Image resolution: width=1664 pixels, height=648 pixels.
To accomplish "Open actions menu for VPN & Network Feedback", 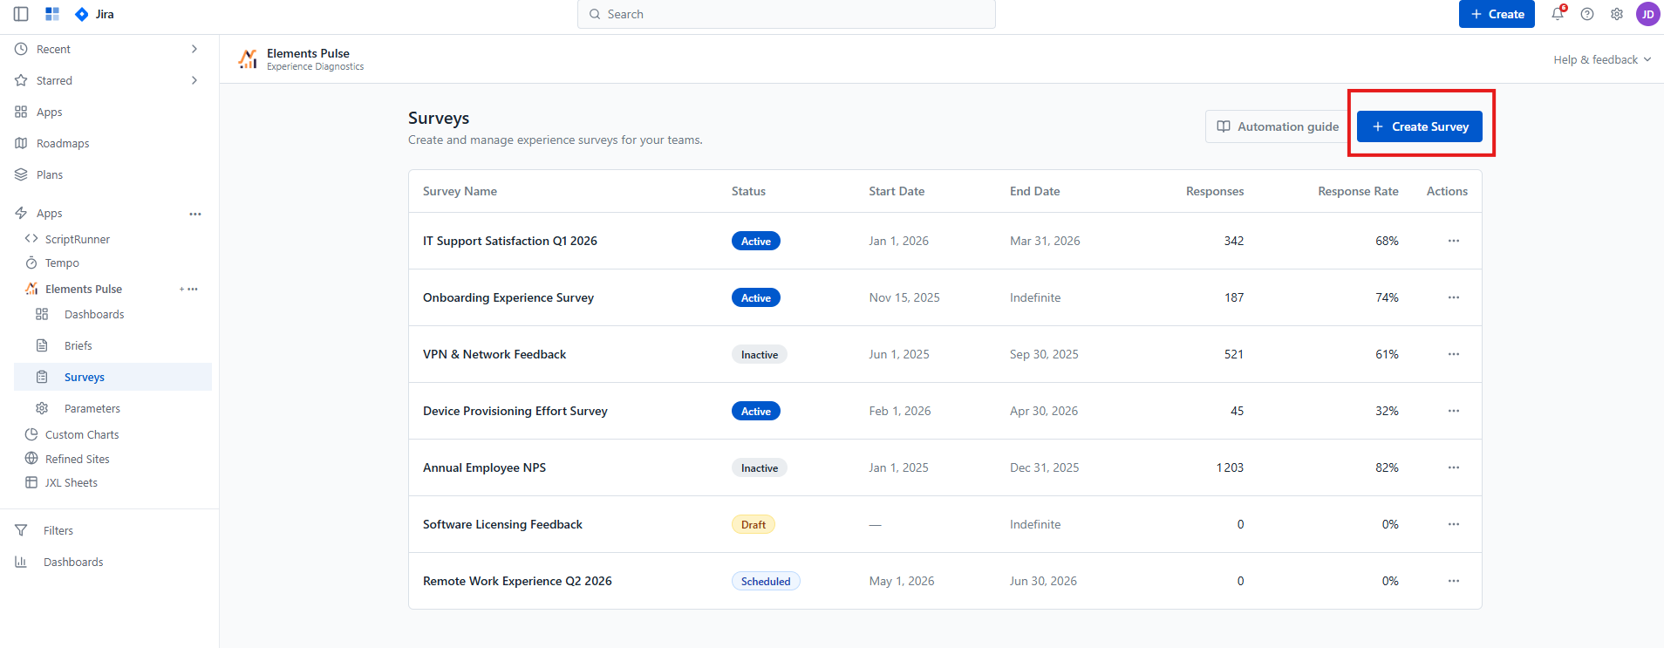I will [1453, 354].
